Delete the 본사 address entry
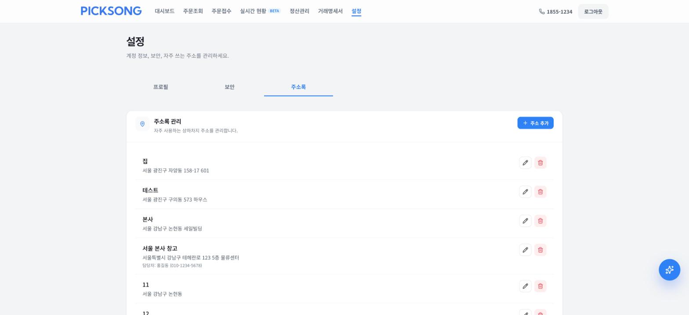 (x=540, y=221)
